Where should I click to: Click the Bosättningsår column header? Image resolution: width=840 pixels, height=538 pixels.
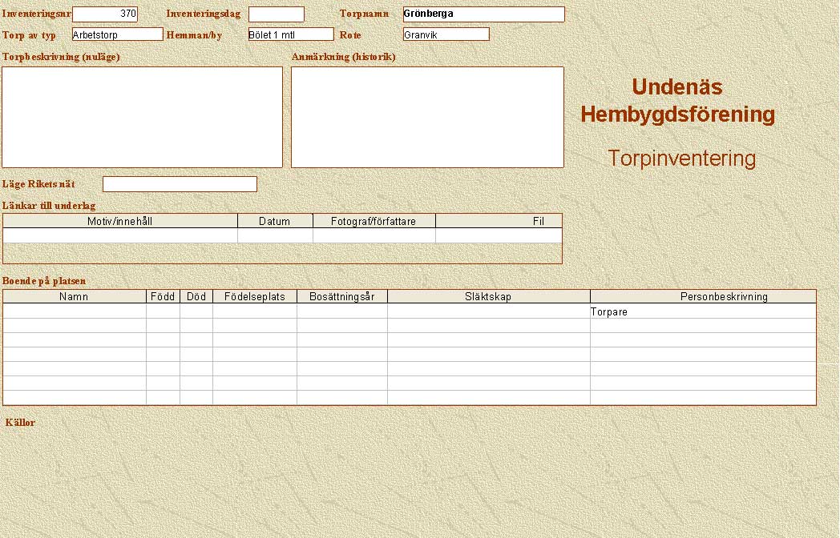[341, 296]
